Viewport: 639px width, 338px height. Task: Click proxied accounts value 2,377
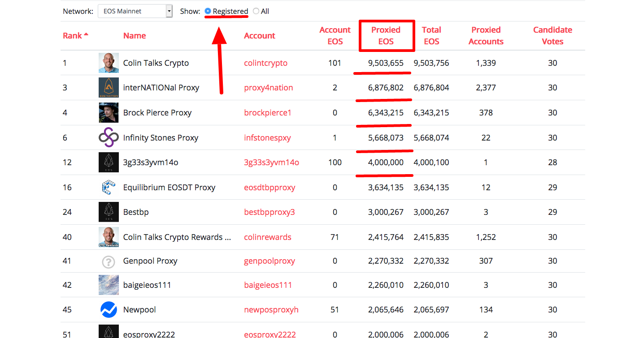click(486, 88)
